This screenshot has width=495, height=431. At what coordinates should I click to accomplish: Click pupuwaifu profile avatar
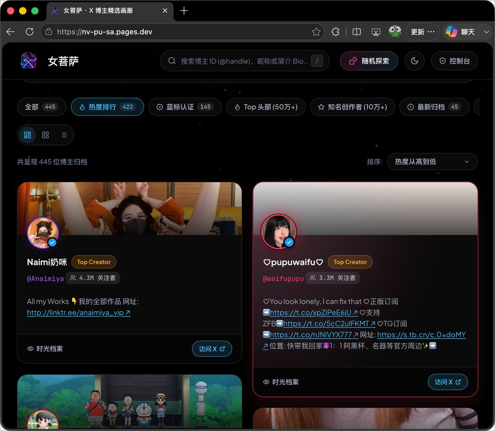point(278,232)
